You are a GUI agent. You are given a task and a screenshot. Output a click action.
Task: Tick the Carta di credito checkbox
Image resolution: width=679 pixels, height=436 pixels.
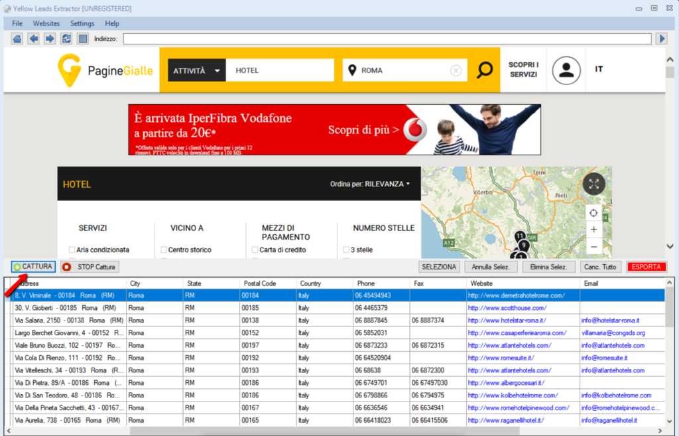point(255,250)
